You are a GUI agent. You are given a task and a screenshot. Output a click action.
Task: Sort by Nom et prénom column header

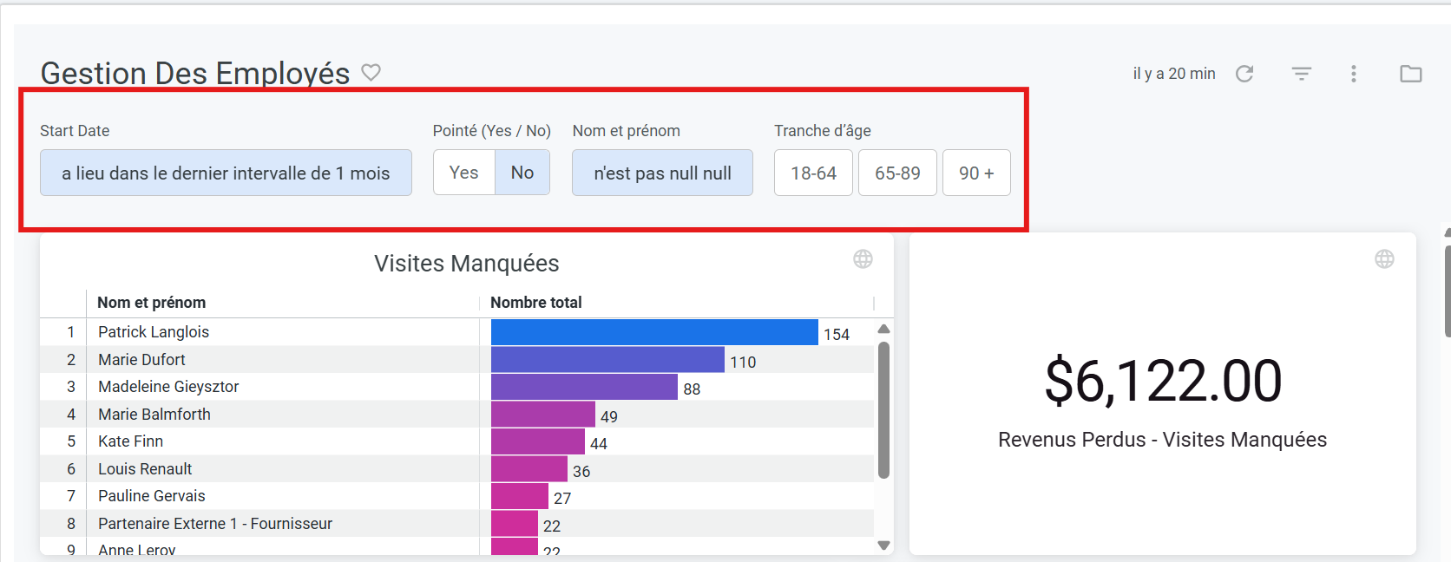(x=152, y=303)
